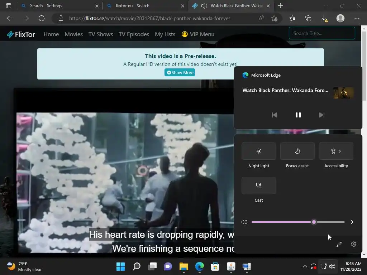Click the address bar URL

[x=149, y=18]
